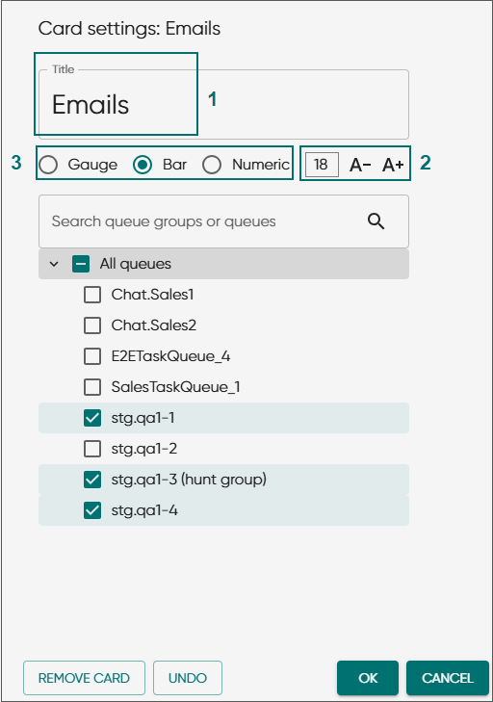Viewport: 493px width, 702px height.
Task: Check the Chat.Sales1 queue
Action: coord(92,295)
